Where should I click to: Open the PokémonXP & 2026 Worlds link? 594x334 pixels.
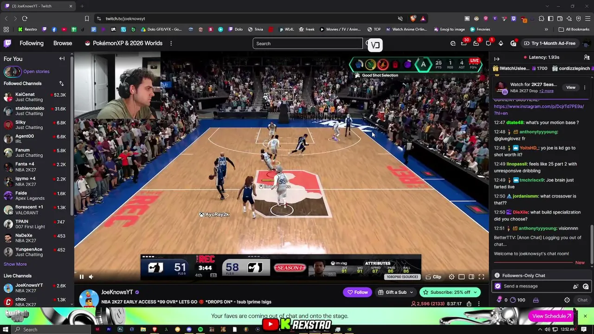123,43
